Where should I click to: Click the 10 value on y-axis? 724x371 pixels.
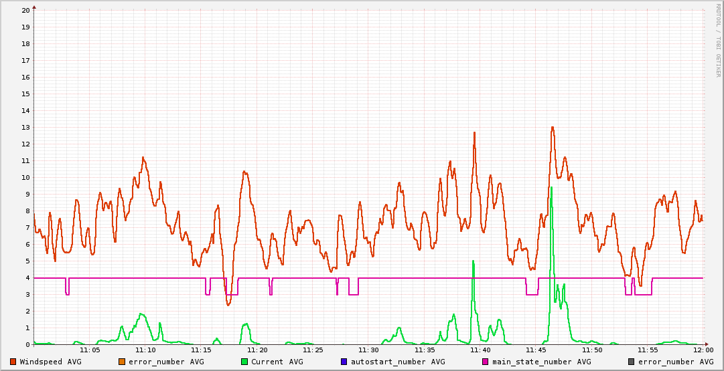[x=25, y=177]
